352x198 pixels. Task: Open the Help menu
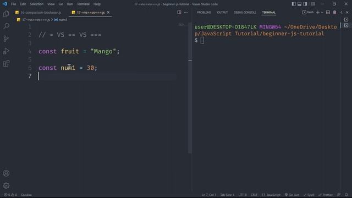97,4
